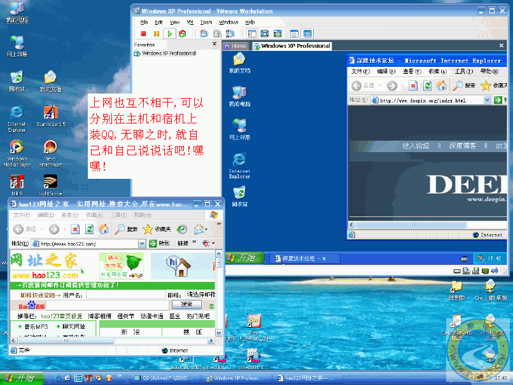Click the Back button in hao123 browser
The width and height of the screenshot is (513, 385).
pos(25,229)
